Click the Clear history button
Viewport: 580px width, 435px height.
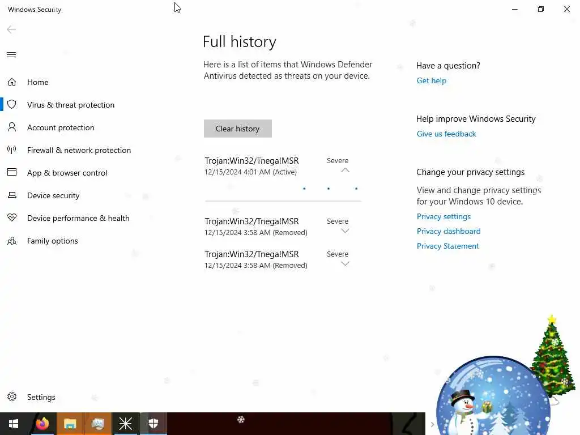237,129
